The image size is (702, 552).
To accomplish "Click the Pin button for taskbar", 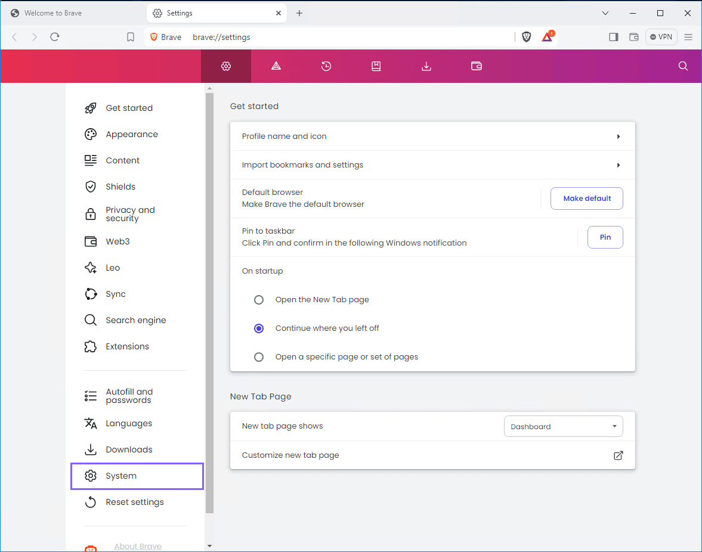I will click(605, 237).
